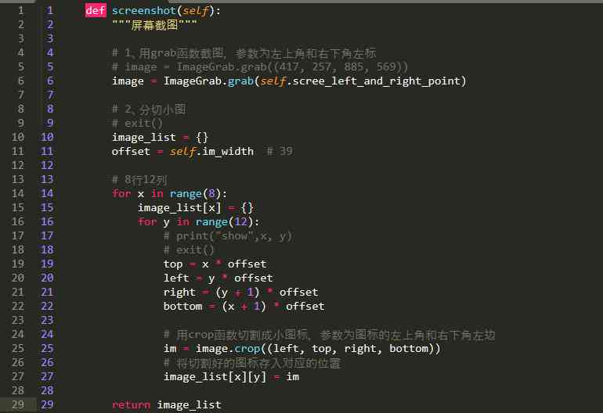Click 'scree_left_and_right_point' attribute
The image size is (603, 413).
377,81
